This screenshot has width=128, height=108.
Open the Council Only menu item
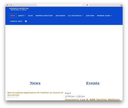tap(16, 21)
